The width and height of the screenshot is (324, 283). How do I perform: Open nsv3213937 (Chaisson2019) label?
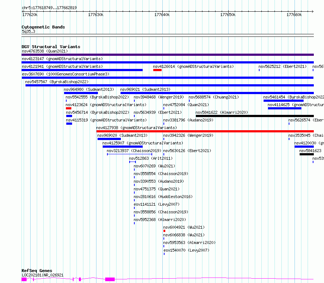click(x=134, y=151)
